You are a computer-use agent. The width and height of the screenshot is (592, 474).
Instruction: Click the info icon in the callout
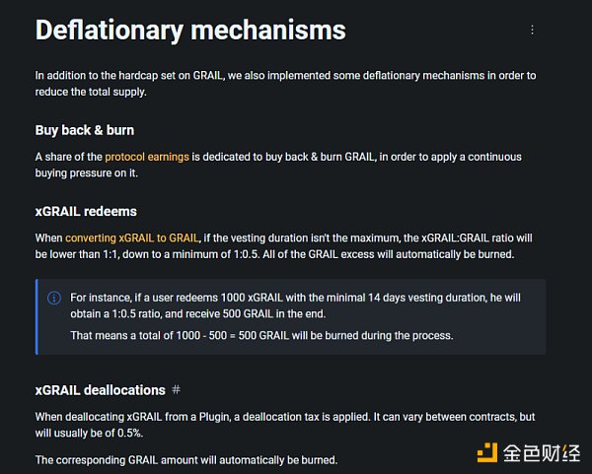pyautogui.click(x=53, y=297)
